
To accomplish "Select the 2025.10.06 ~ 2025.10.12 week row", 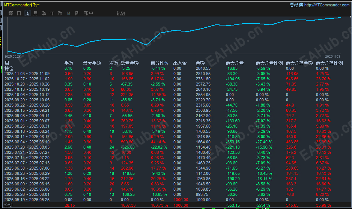I will 176,95.
